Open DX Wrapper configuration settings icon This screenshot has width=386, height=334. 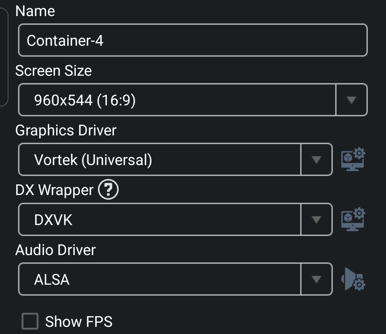353,219
